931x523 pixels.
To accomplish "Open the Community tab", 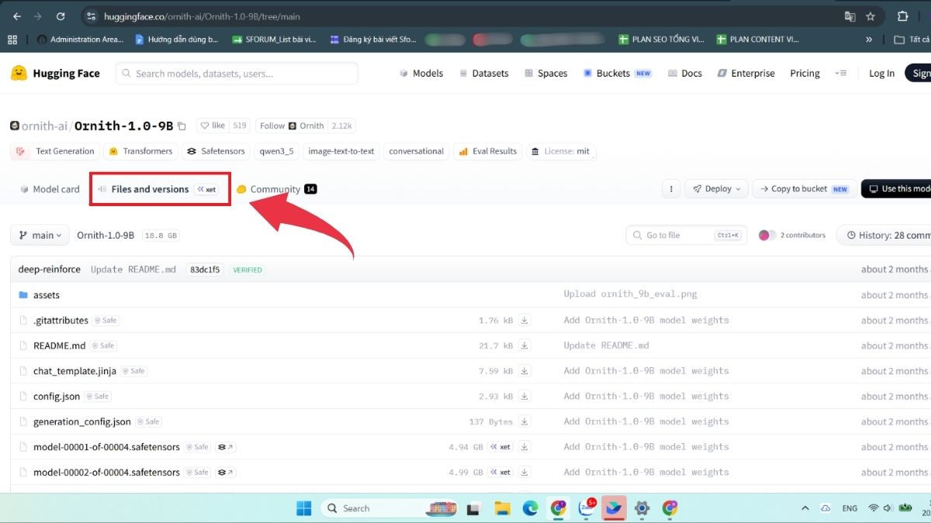I will pos(277,189).
